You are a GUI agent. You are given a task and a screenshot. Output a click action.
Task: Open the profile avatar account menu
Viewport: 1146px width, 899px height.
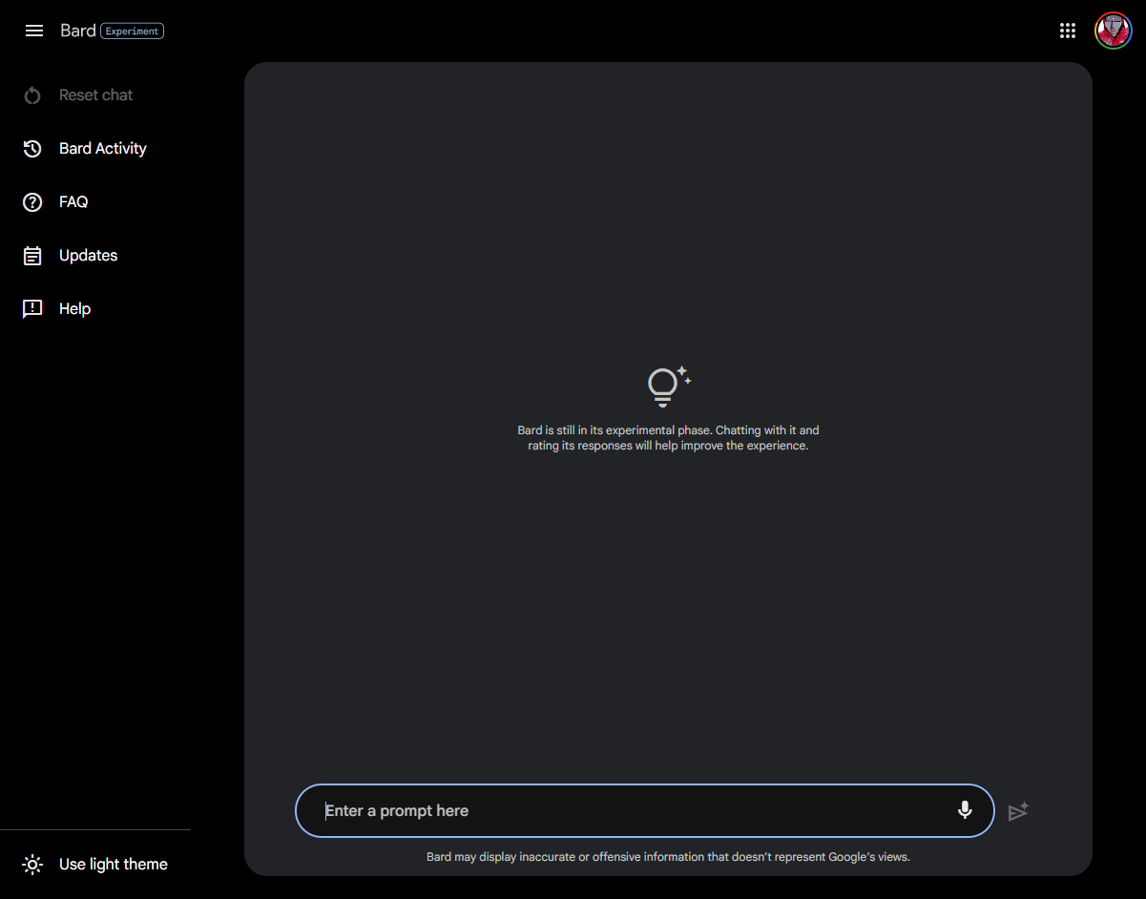(1113, 31)
